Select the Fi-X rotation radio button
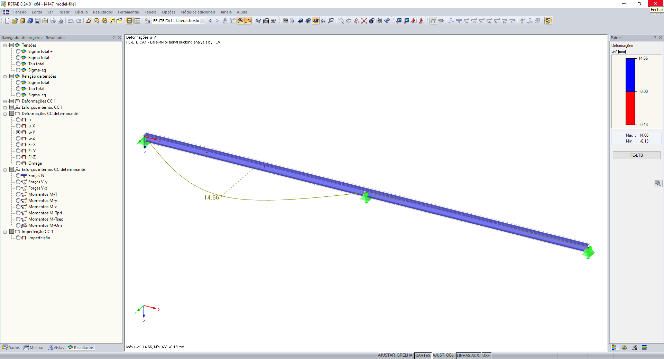664x359 pixels. (x=18, y=145)
